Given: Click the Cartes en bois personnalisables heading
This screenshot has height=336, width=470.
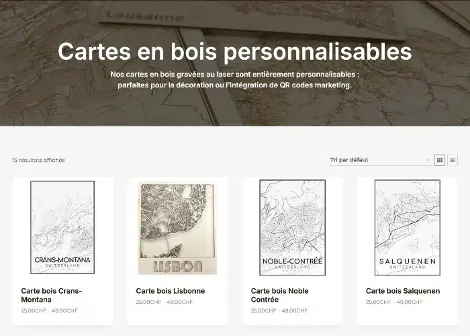Looking at the screenshot, I should point(235,51).
